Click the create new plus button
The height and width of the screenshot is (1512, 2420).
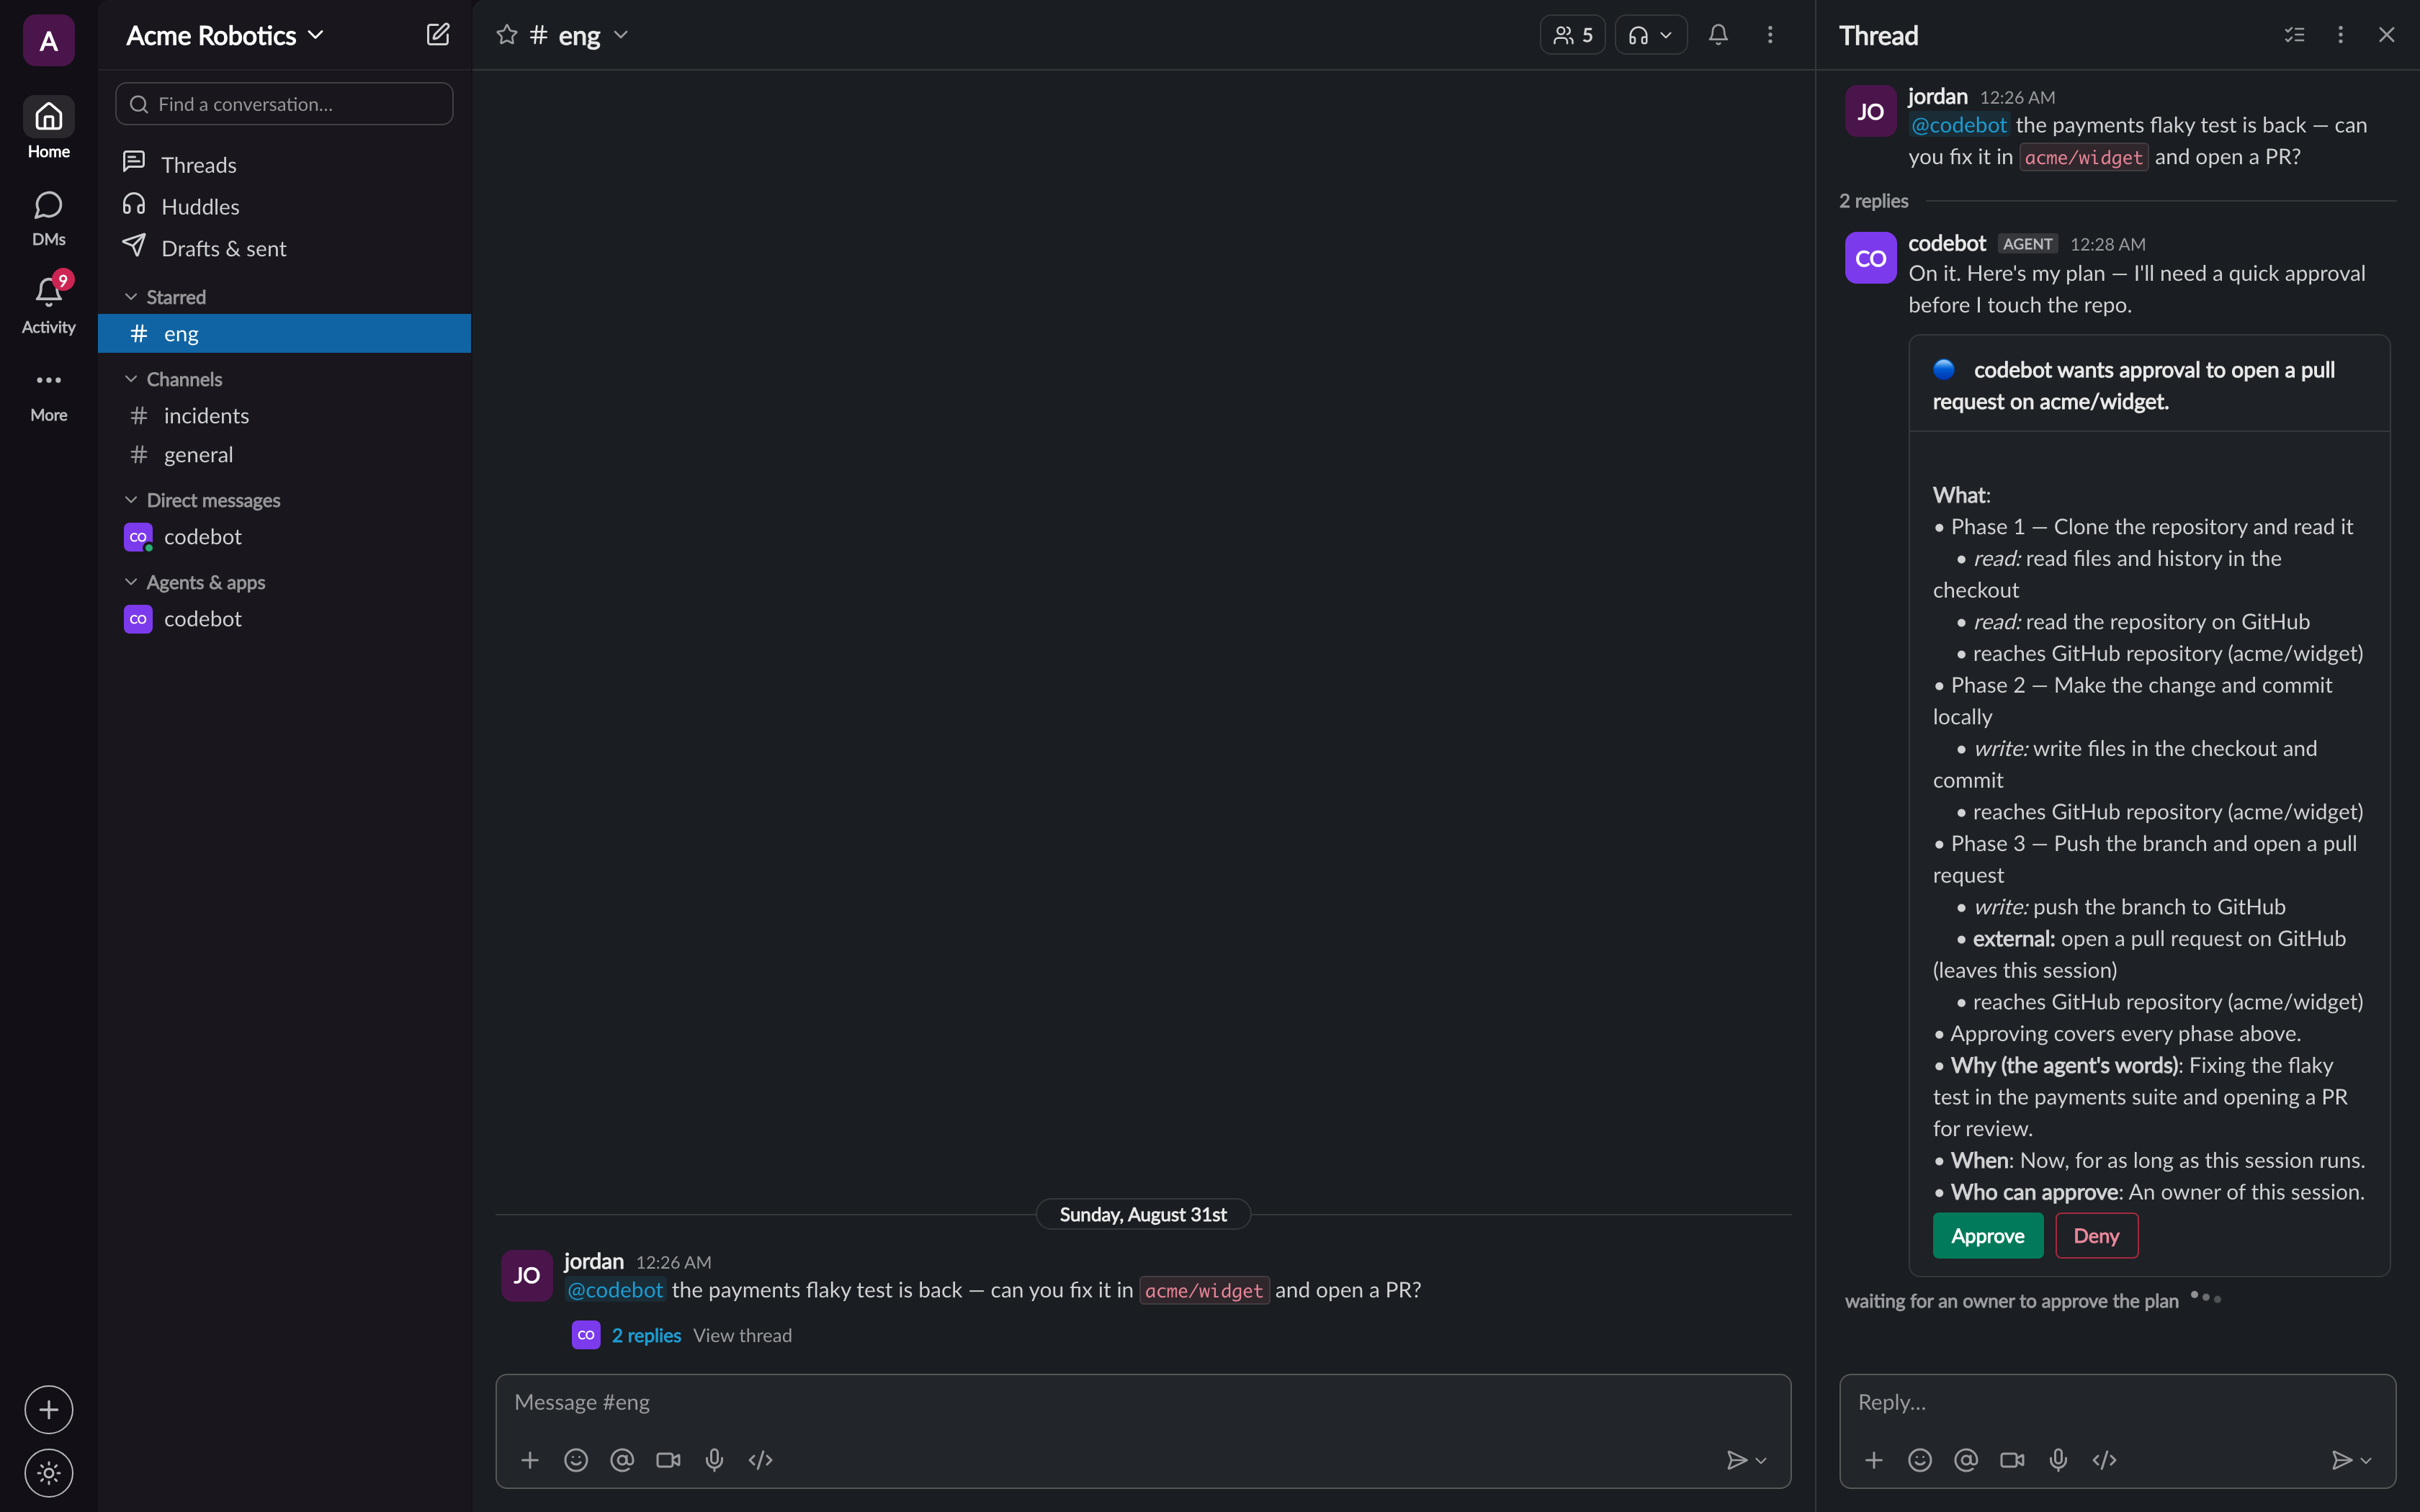coord(48,1410)
